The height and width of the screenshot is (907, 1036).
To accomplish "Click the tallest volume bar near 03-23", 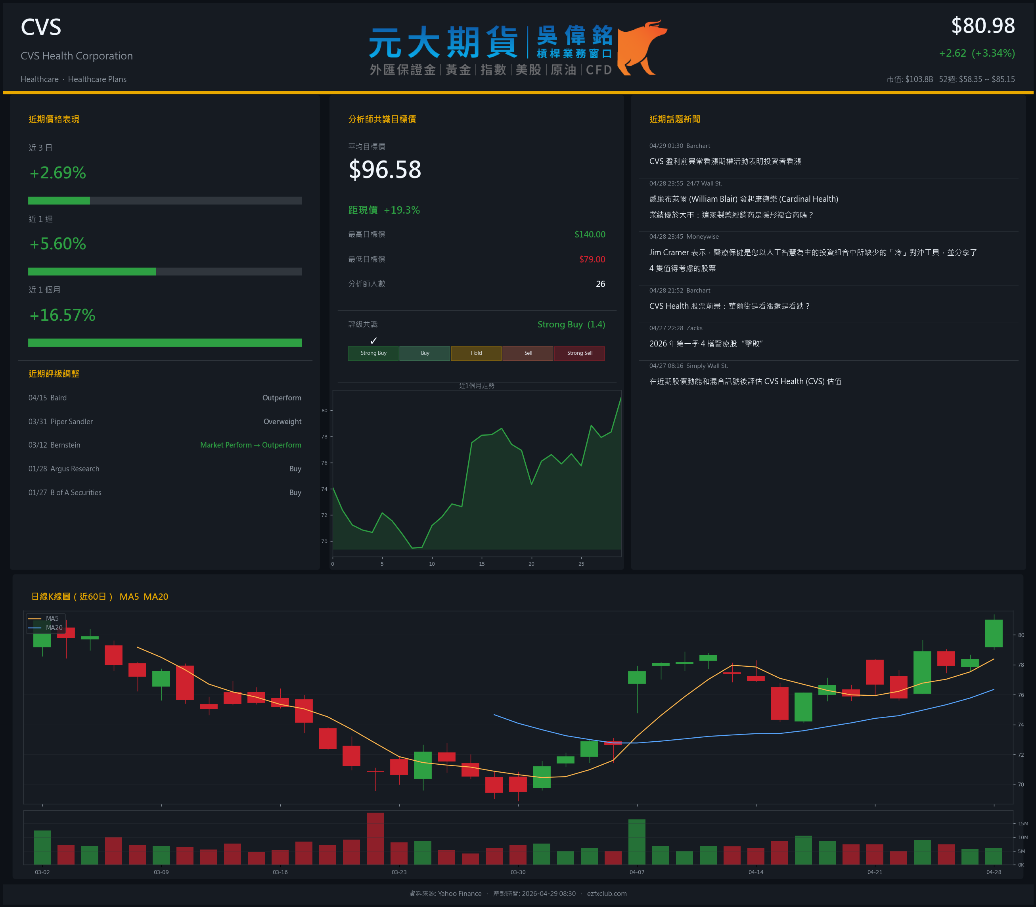I will (375, 839).
